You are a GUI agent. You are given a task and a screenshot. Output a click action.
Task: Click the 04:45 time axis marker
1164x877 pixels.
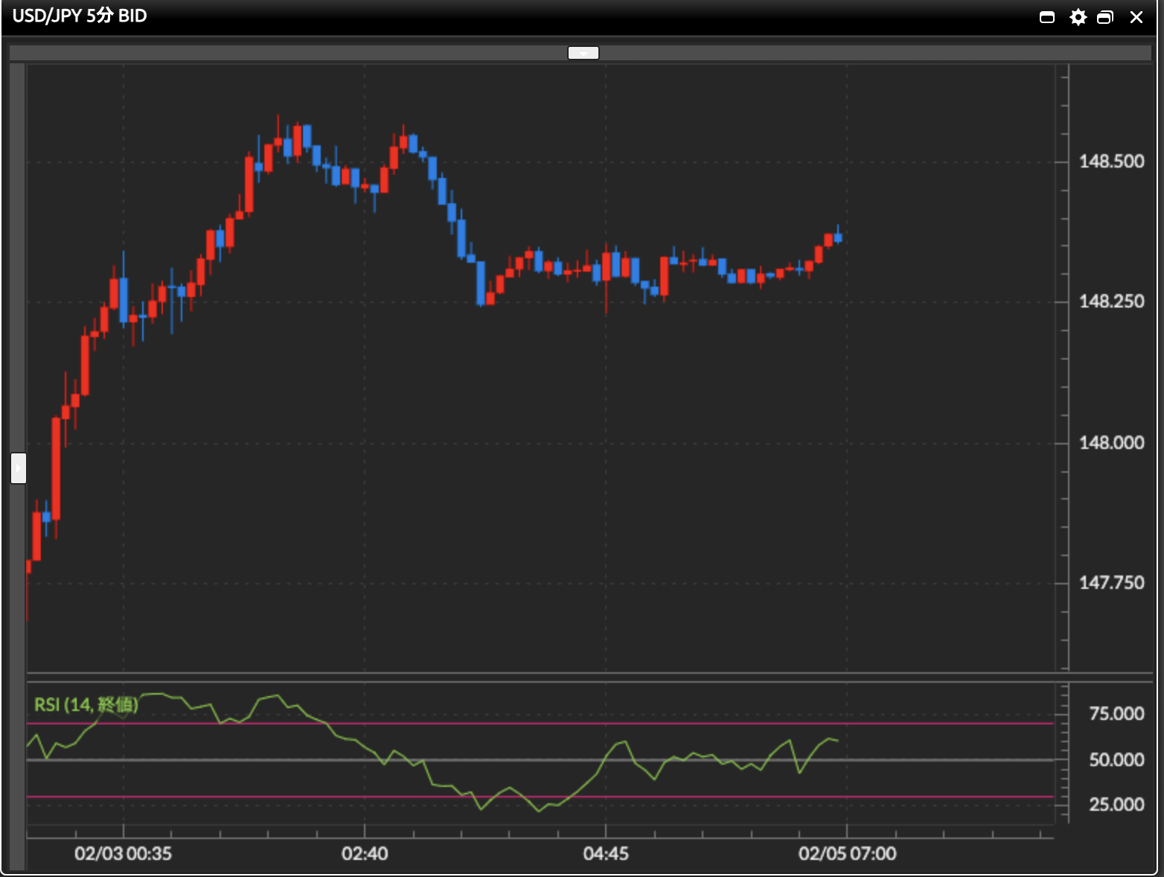[x=606, y=853]
